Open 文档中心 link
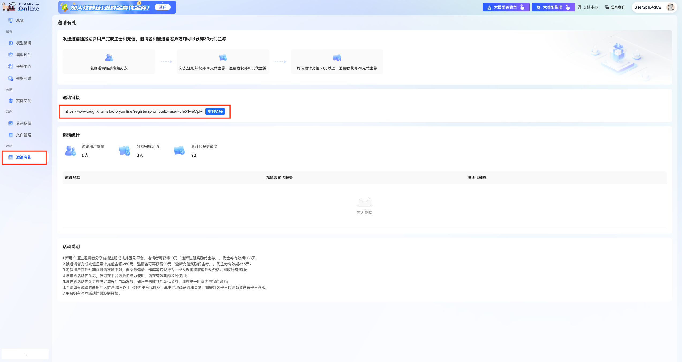Viewport: 682px width, 362px height. click(x=588, y=7)
